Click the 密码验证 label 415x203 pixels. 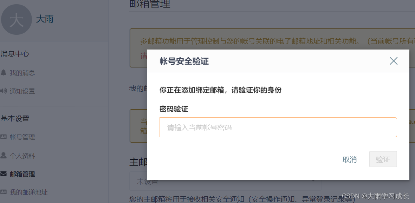point(174,109)
